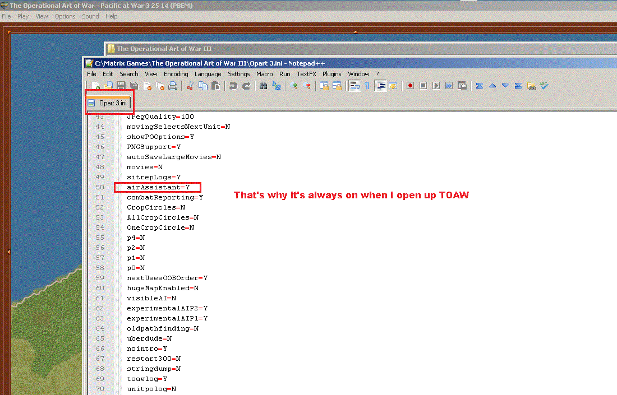Print the document with printer icon
Viewport: 617px width, 395px height.
coord(173,86)
